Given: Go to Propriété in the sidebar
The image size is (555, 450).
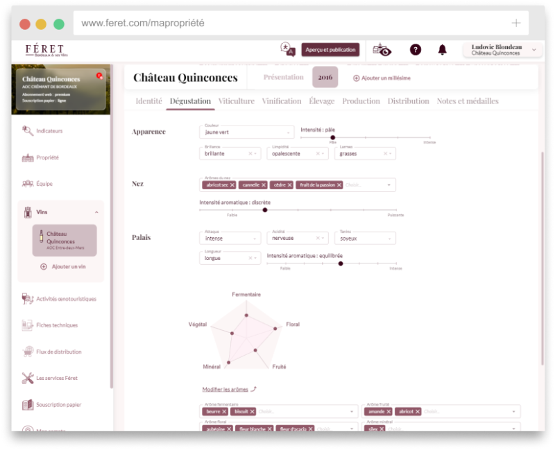Looking at the screenshot, I should click(40, 157).
